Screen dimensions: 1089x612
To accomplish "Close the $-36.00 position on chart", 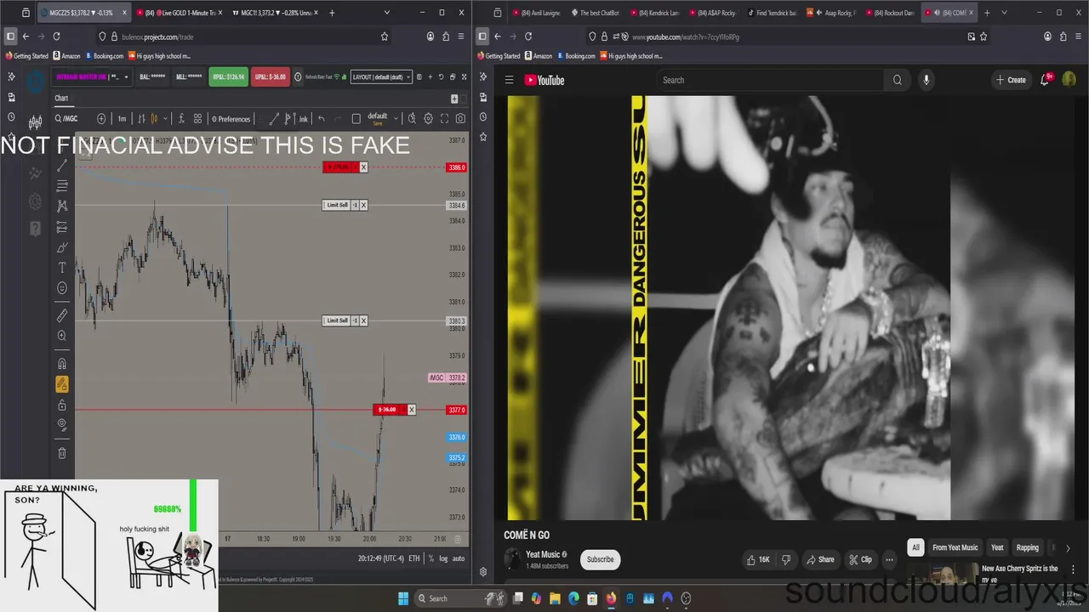I will click(412, 410).
